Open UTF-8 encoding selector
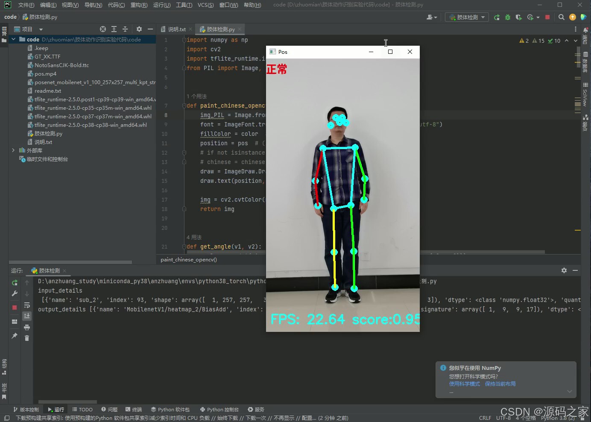 pos(503,418)
